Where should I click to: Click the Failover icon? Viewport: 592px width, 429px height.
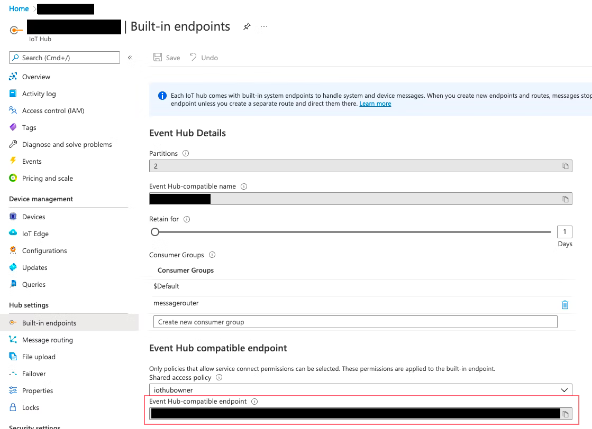(13, 374)
